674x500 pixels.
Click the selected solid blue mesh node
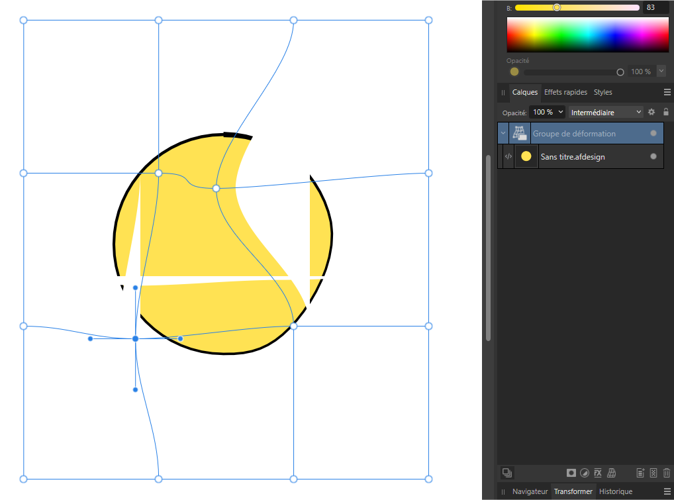[136, 339]
